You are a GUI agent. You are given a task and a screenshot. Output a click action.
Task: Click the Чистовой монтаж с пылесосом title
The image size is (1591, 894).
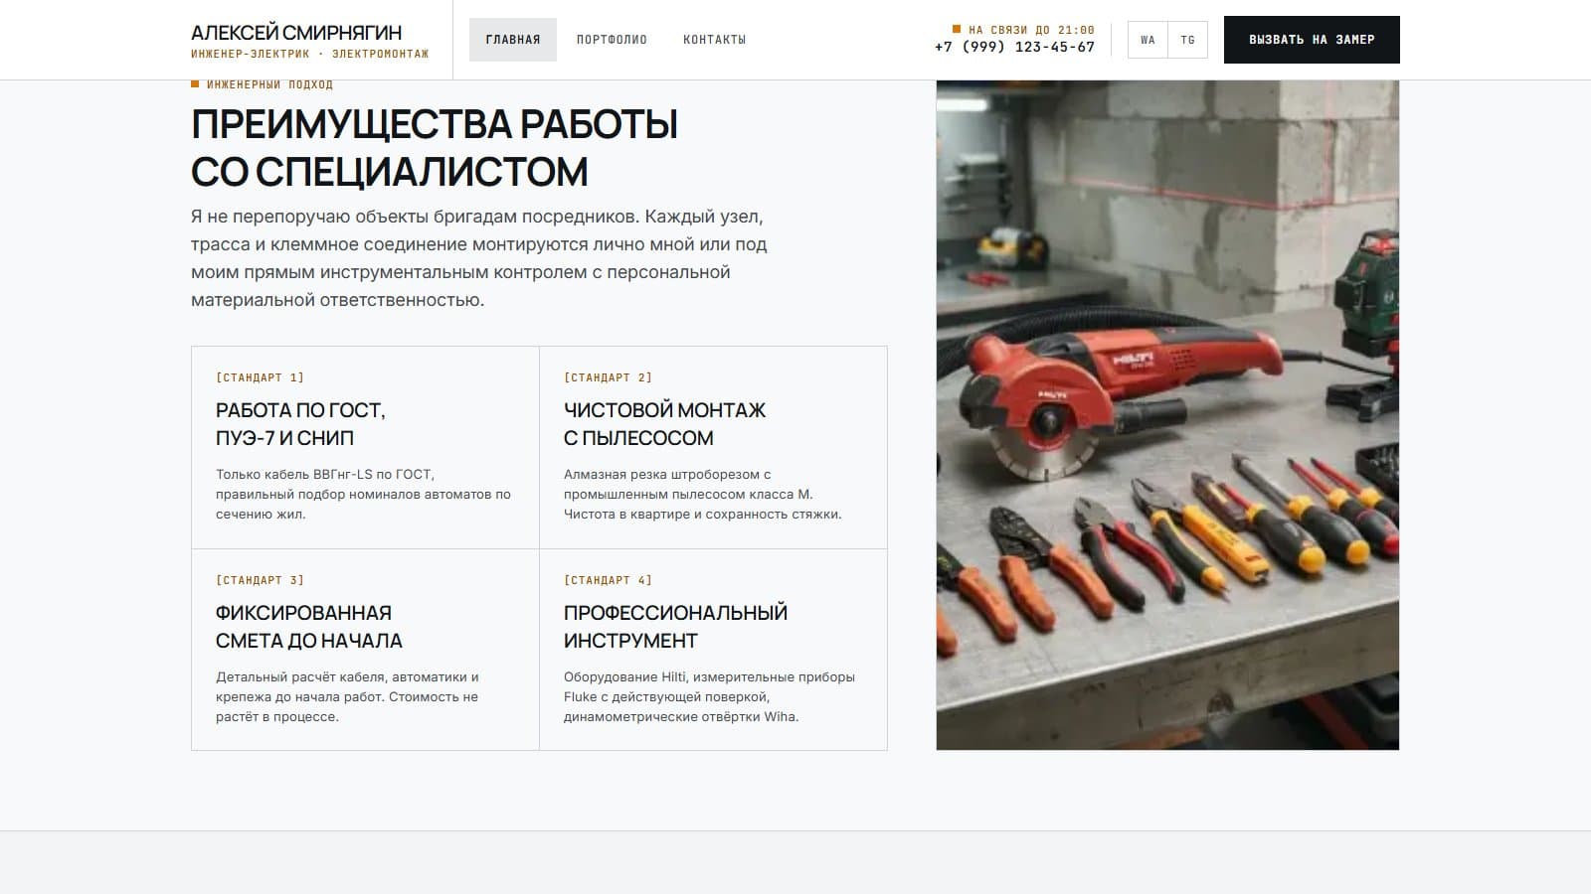click(x=664, y=424)
